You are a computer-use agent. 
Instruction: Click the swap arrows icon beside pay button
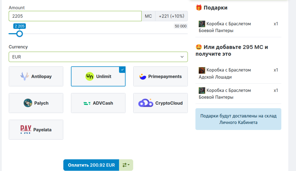tap(126, 165)
